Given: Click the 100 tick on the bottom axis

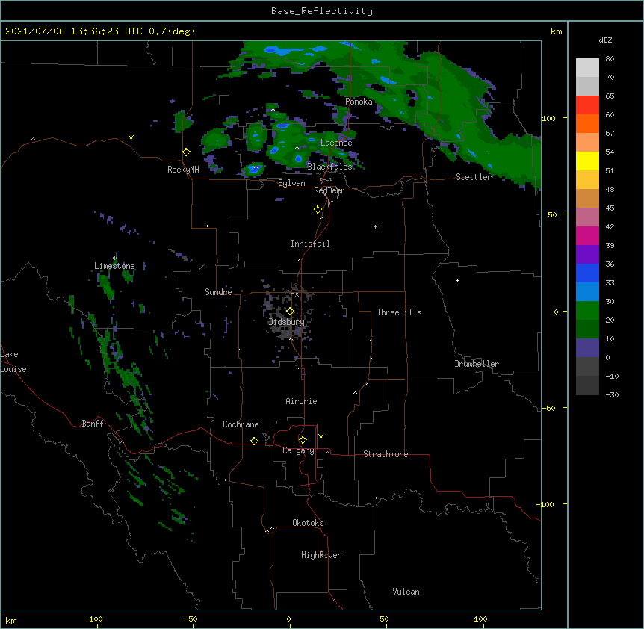Looking at the screenshot, I should [x=480, y=619].
